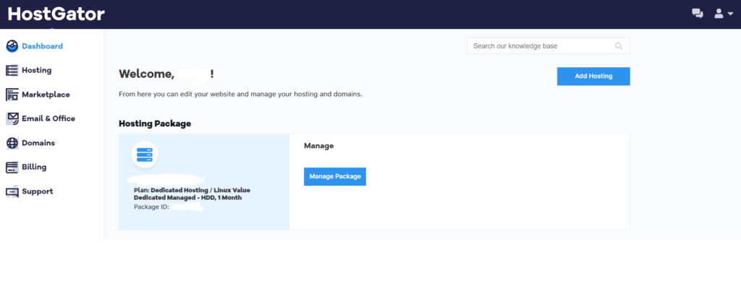Click the Add Hosting button

click(593, 76)
